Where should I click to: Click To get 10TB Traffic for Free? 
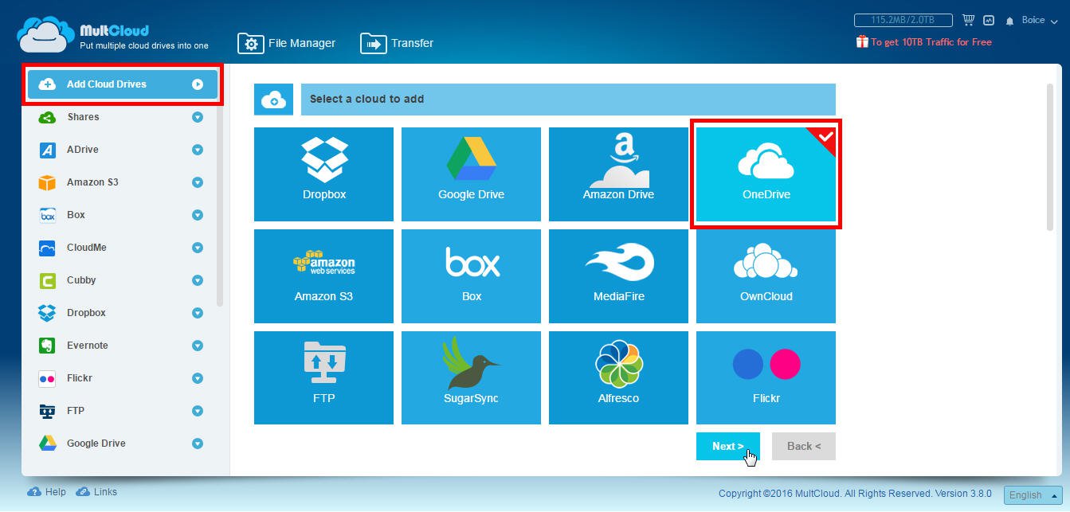931,42
